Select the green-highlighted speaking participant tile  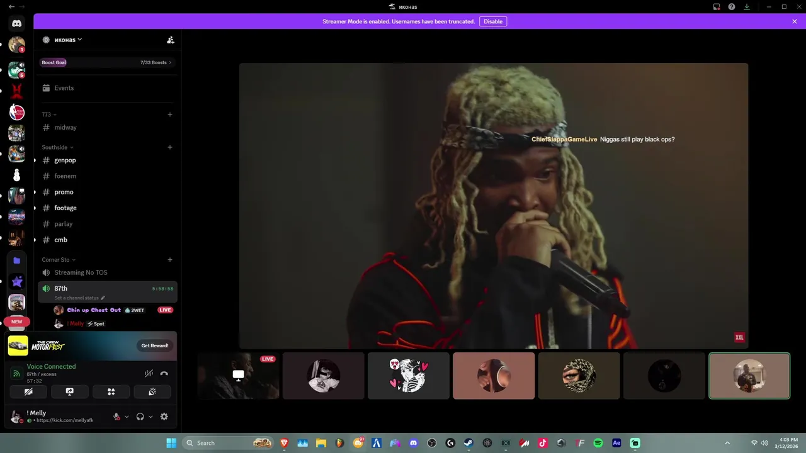pos(749,376)
